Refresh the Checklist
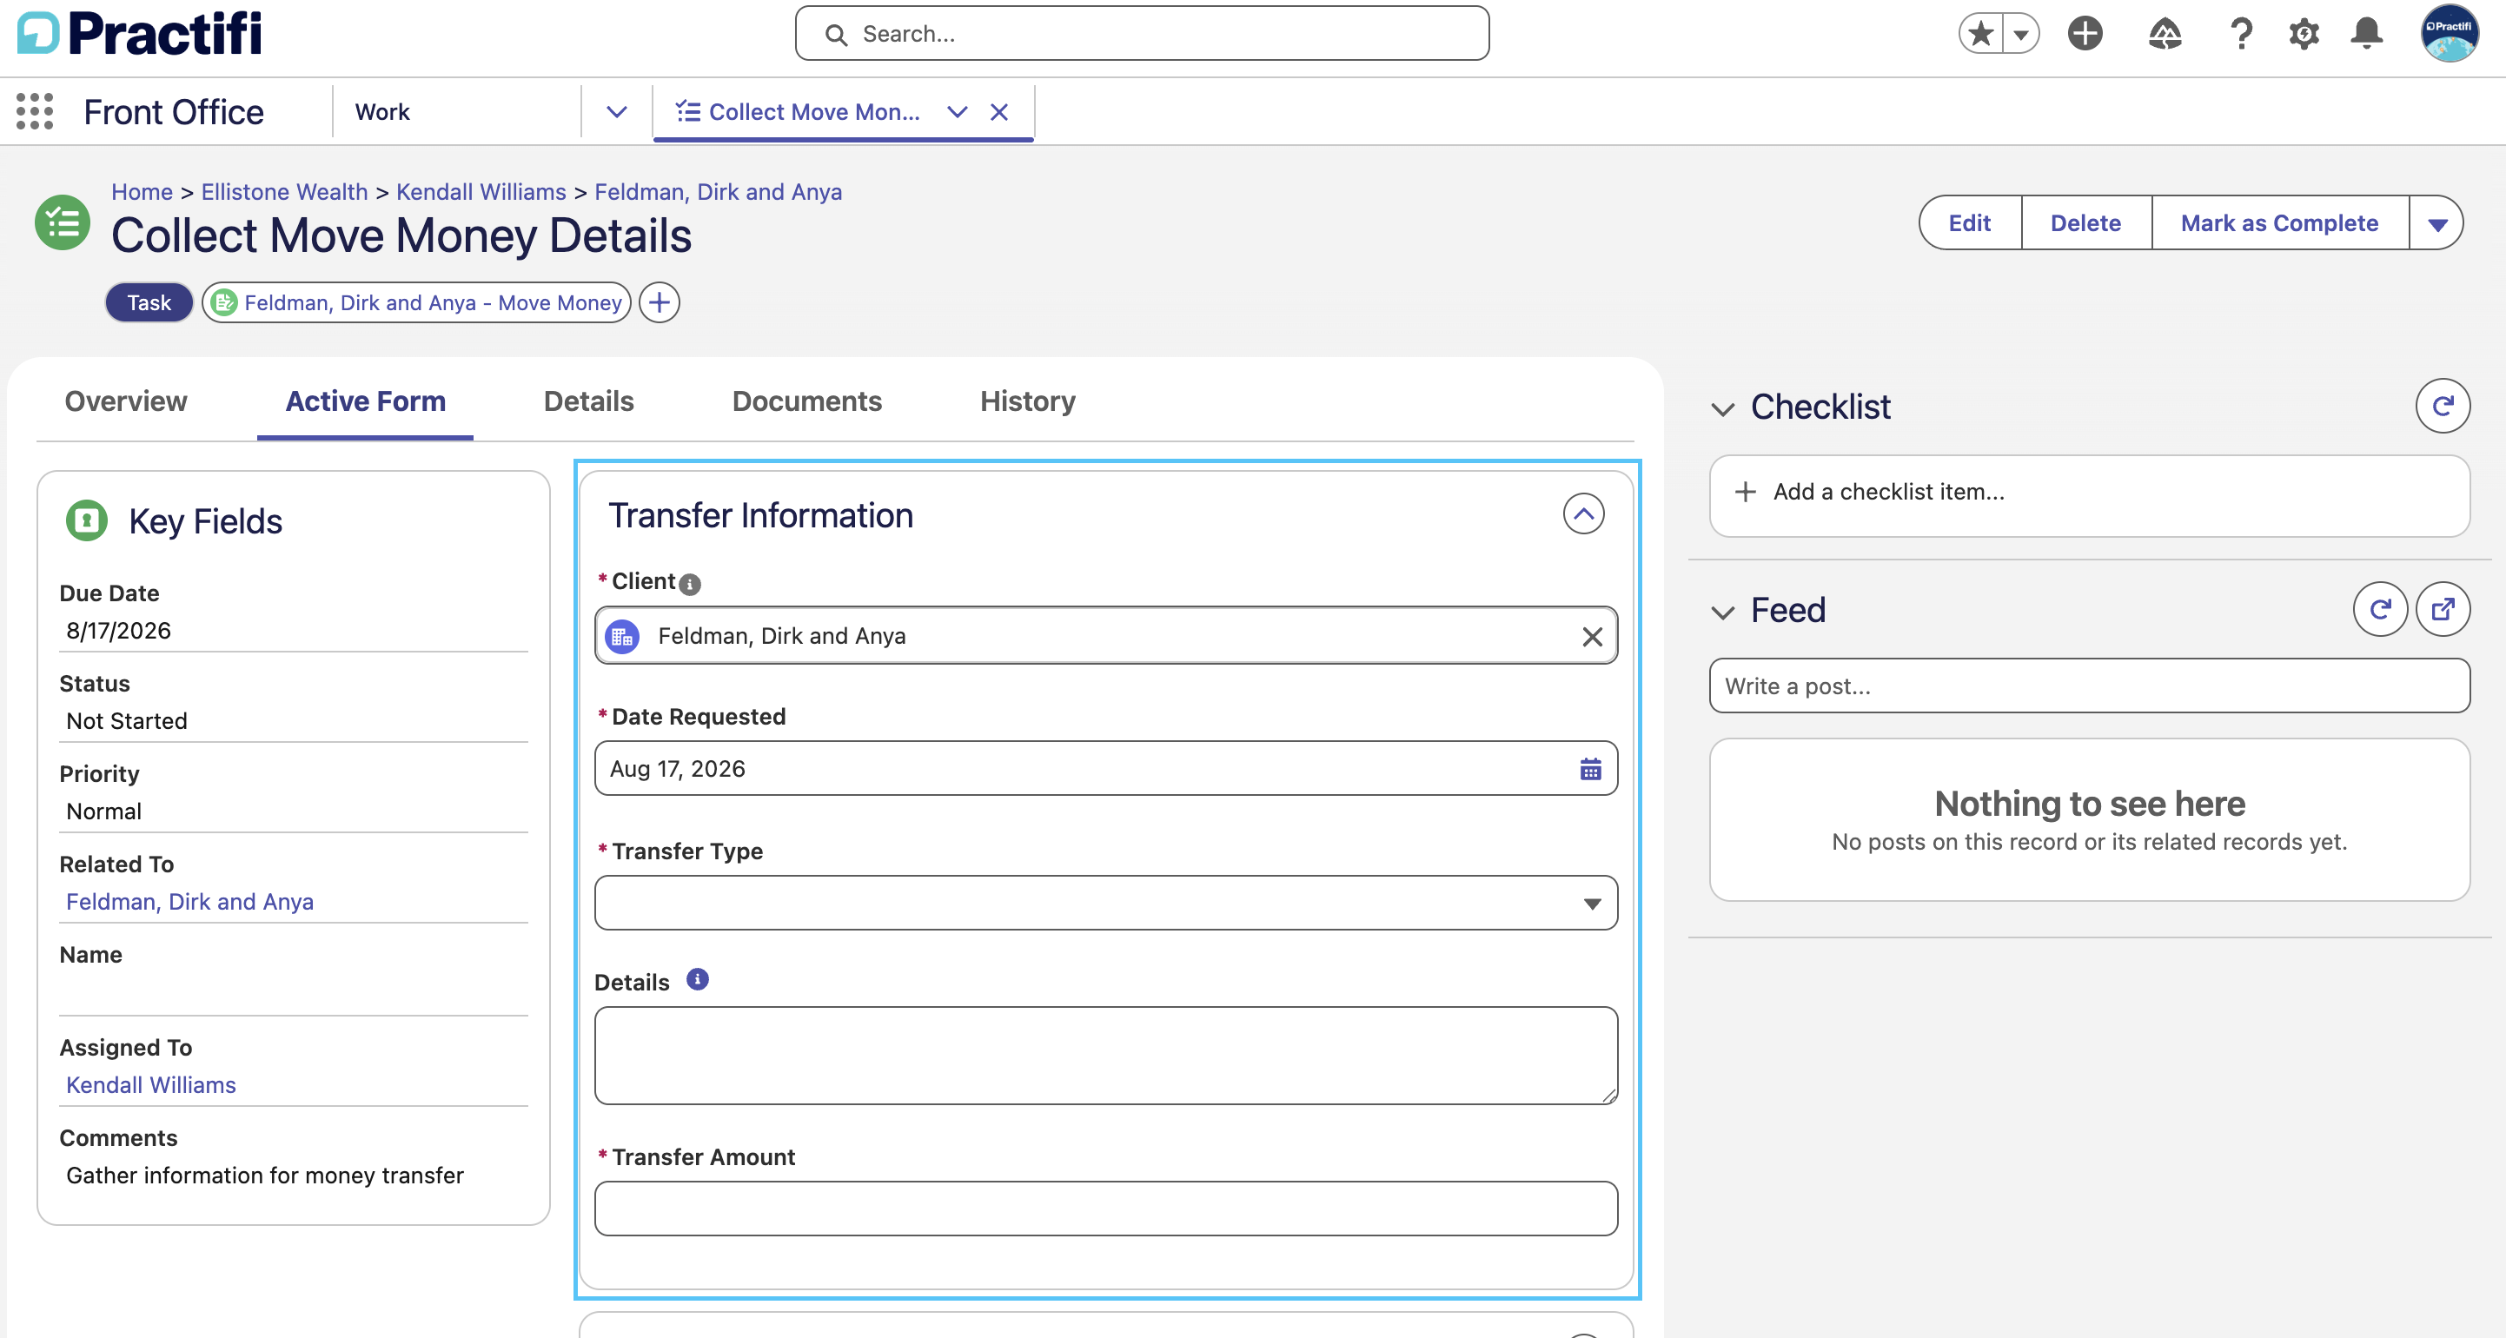 pyautogui.click(x=2443, y=406)
